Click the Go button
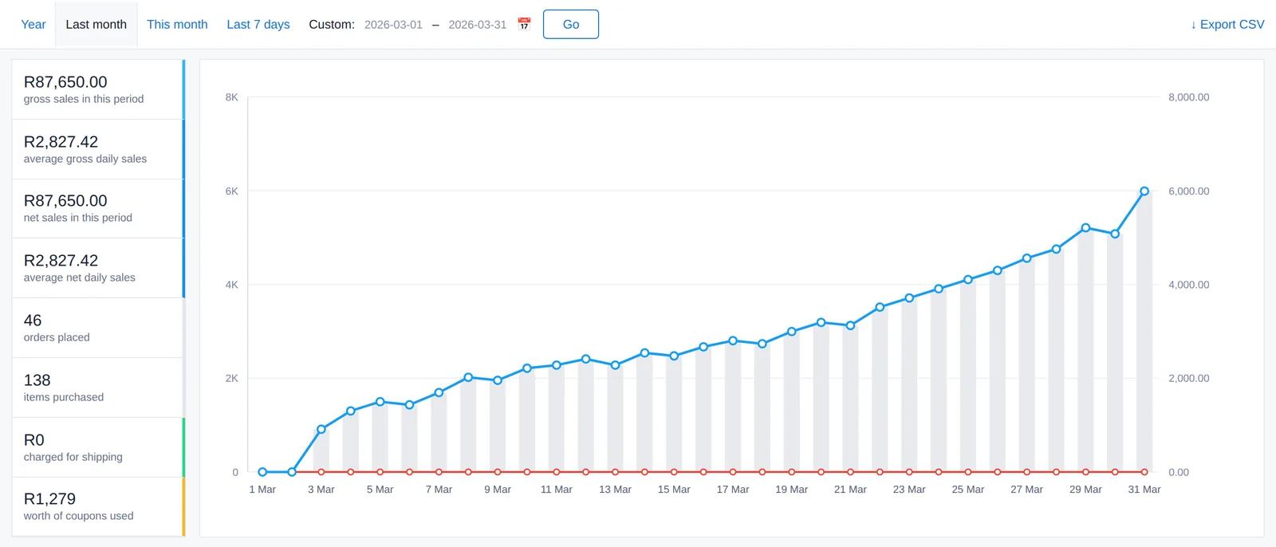Viewport: 1276px width, 547px height. 571,24
